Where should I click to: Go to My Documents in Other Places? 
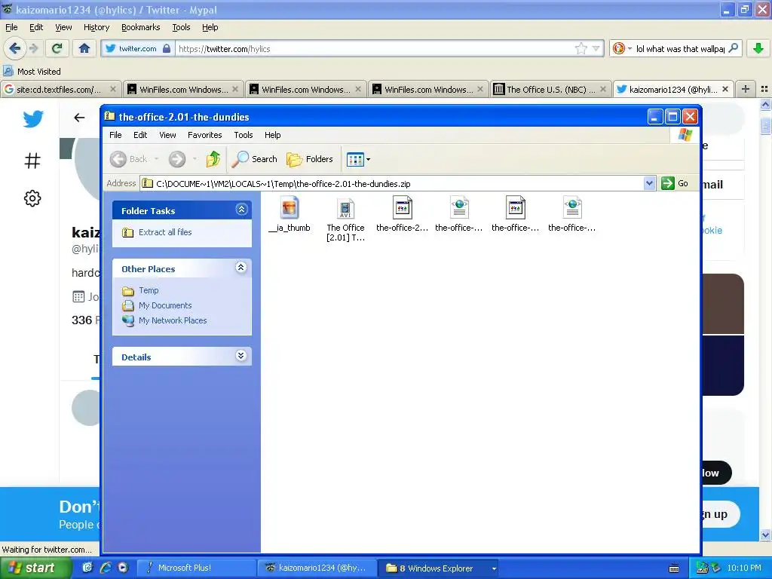165,305
